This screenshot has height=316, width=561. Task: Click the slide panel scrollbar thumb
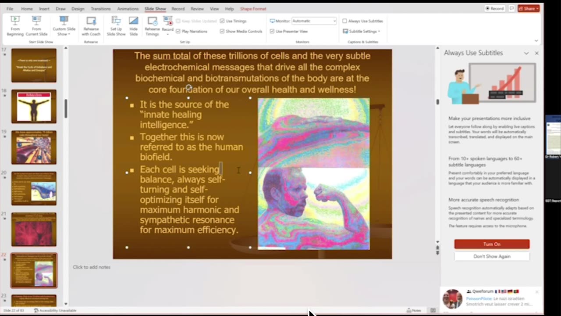pos(66,108)
